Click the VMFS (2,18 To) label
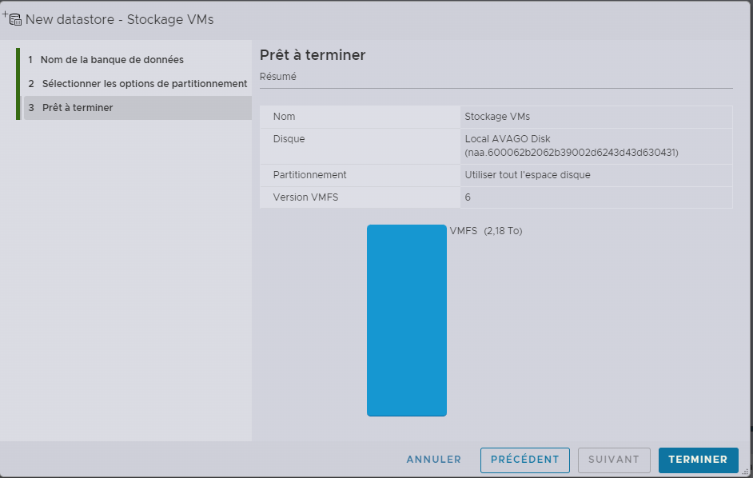Image resolution: width=753 pixels, height=478 pixels. pyautogui.click(x=486, y=231)
